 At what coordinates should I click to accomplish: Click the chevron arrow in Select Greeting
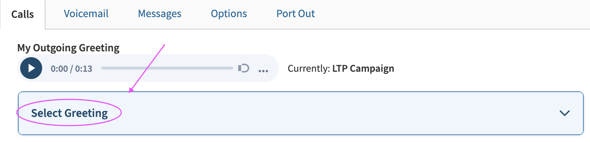564,113
